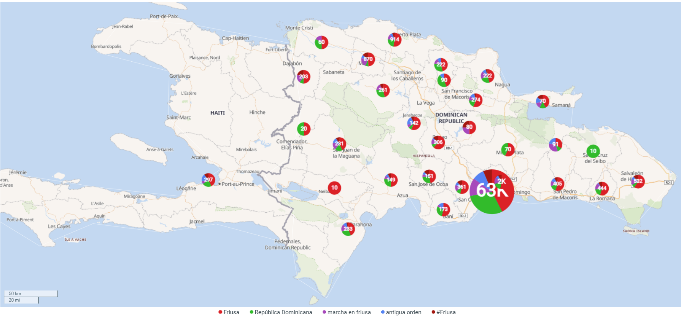Click the 50 km map scale bar
The image size is (681, 320).
click(31, 294)
